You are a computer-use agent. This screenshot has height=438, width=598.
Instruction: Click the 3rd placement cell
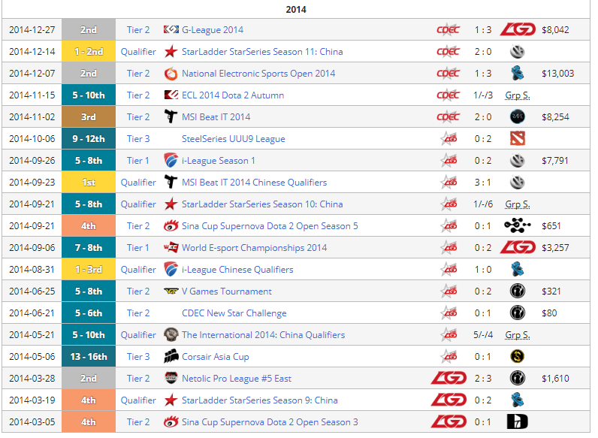(89, 116)
